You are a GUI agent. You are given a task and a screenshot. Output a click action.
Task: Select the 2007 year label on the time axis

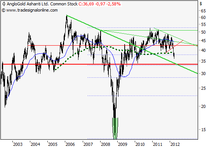tap(88, 144)
